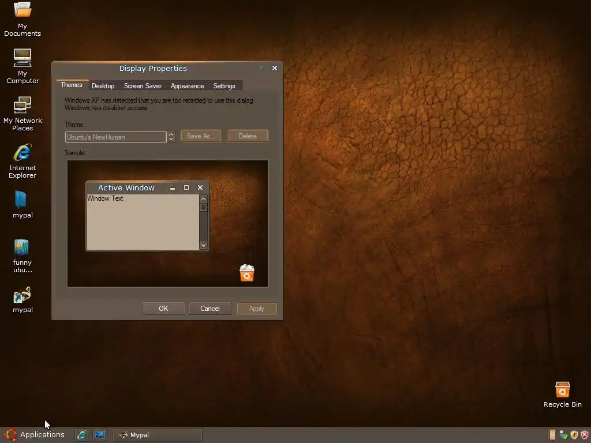Screen dimensions: 591x443
Task: Select the My Computer desktop icon
Action: 23,66
